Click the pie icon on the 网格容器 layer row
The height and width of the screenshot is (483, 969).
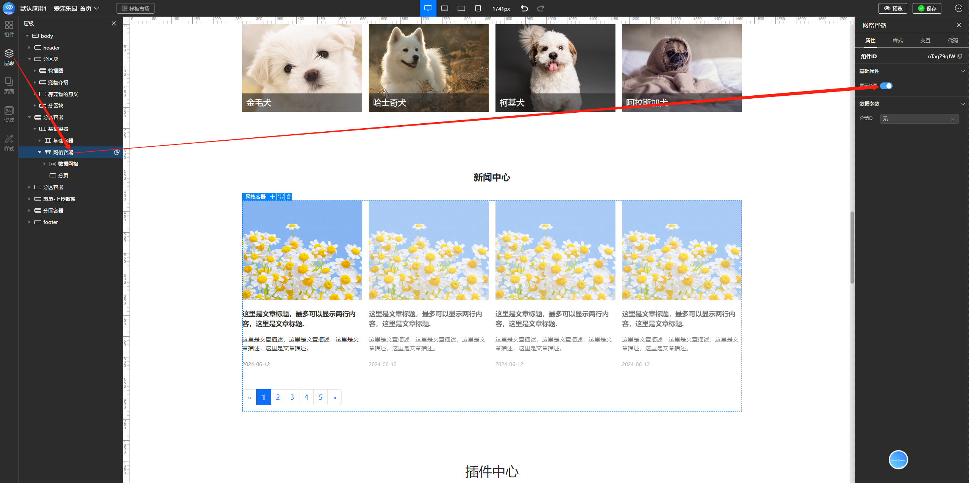[117, 152]
